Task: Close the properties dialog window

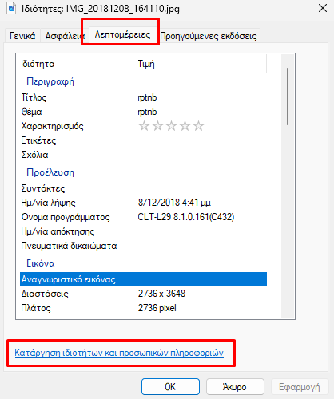Action: [x=323, y=8]
